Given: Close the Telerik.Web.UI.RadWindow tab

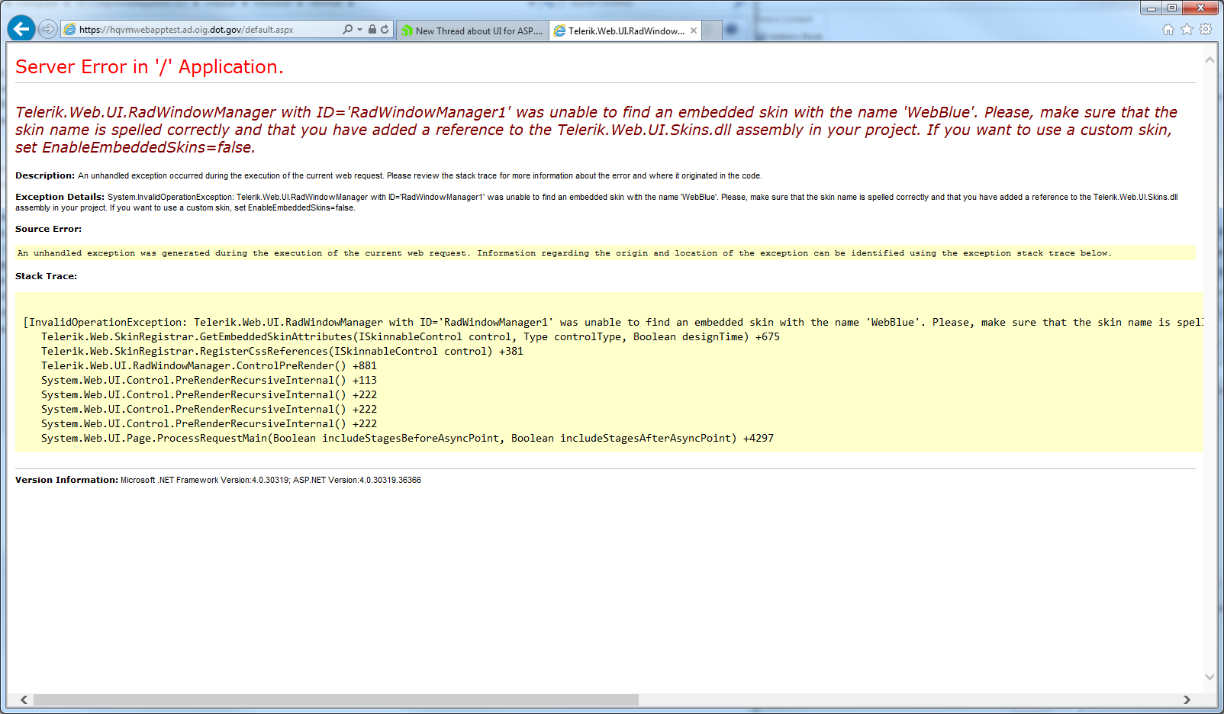Looking at the screenshot, I should pyautogui.click(x=694, y=31).
